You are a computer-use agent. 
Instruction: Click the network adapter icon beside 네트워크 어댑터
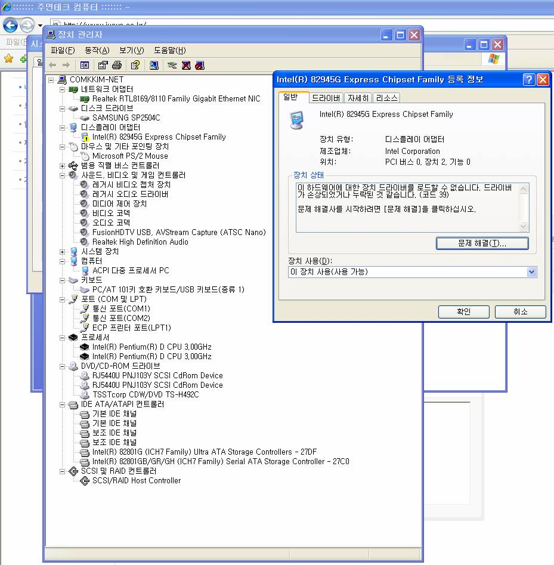pyautogui.click(x=73, y=89)
